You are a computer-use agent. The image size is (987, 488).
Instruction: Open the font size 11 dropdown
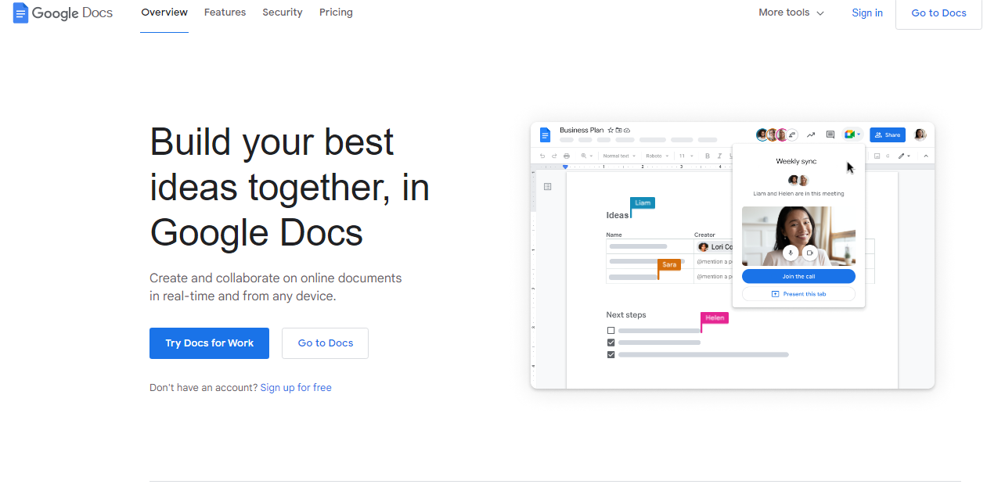686,156
